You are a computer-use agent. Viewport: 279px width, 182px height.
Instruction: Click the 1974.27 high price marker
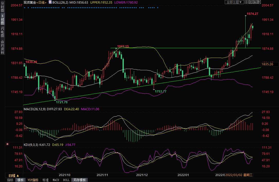[252, 14]
